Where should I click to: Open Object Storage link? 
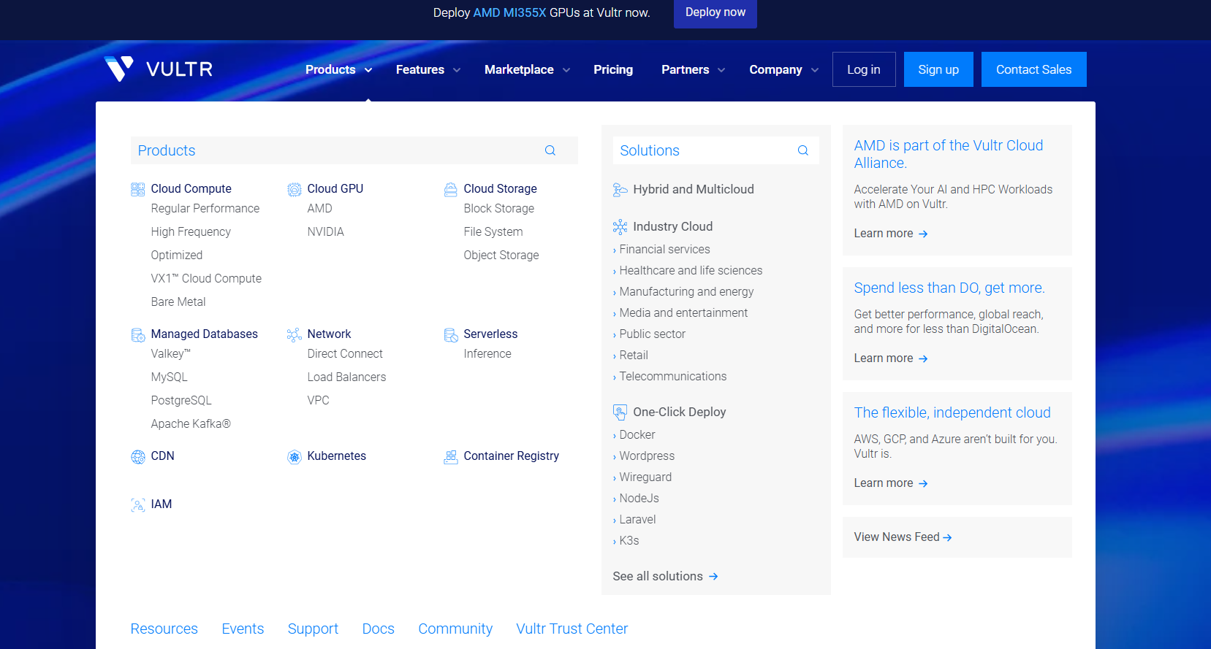click(501, 255)
